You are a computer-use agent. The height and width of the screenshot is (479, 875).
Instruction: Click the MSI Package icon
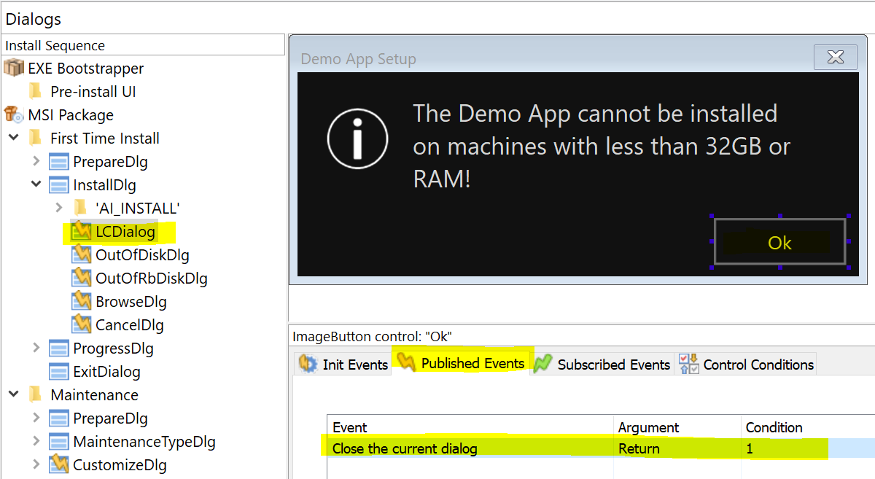(x=14, y=115)
